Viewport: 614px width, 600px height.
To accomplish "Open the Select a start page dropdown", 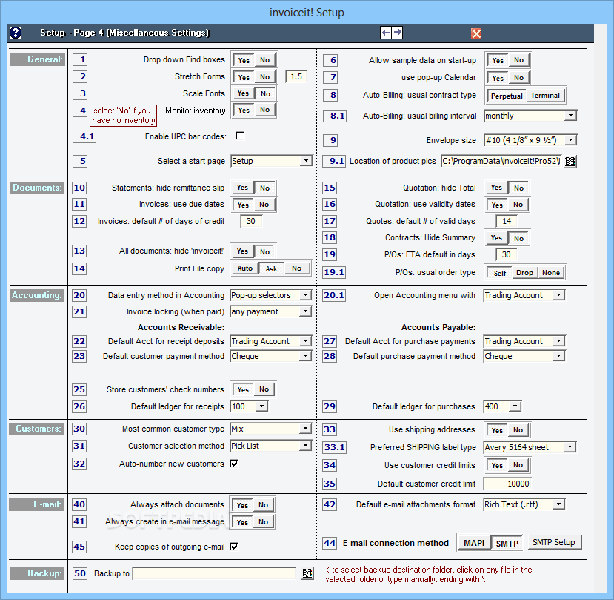I will point(306,161).
